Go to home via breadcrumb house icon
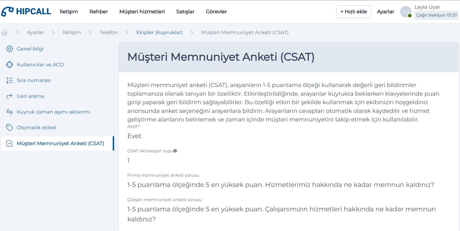This screenshot has height=231, width=460. click(x=5, y=32)
